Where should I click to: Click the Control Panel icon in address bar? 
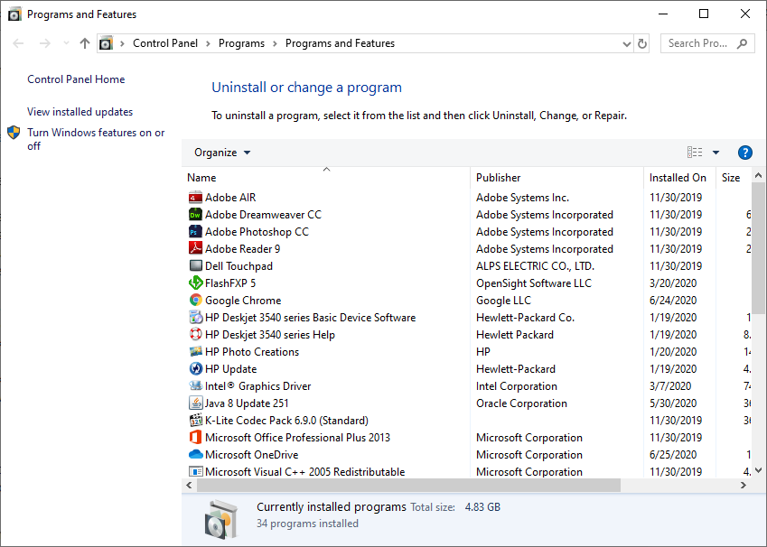pos(106,43)
